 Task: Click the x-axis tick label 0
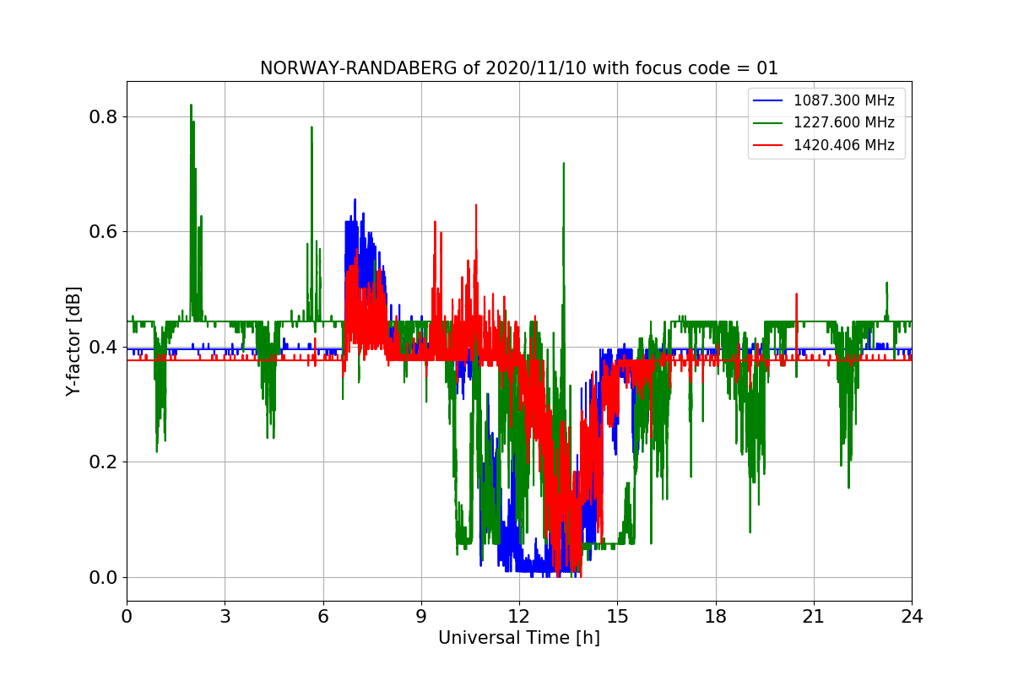(x=127, y=616)
